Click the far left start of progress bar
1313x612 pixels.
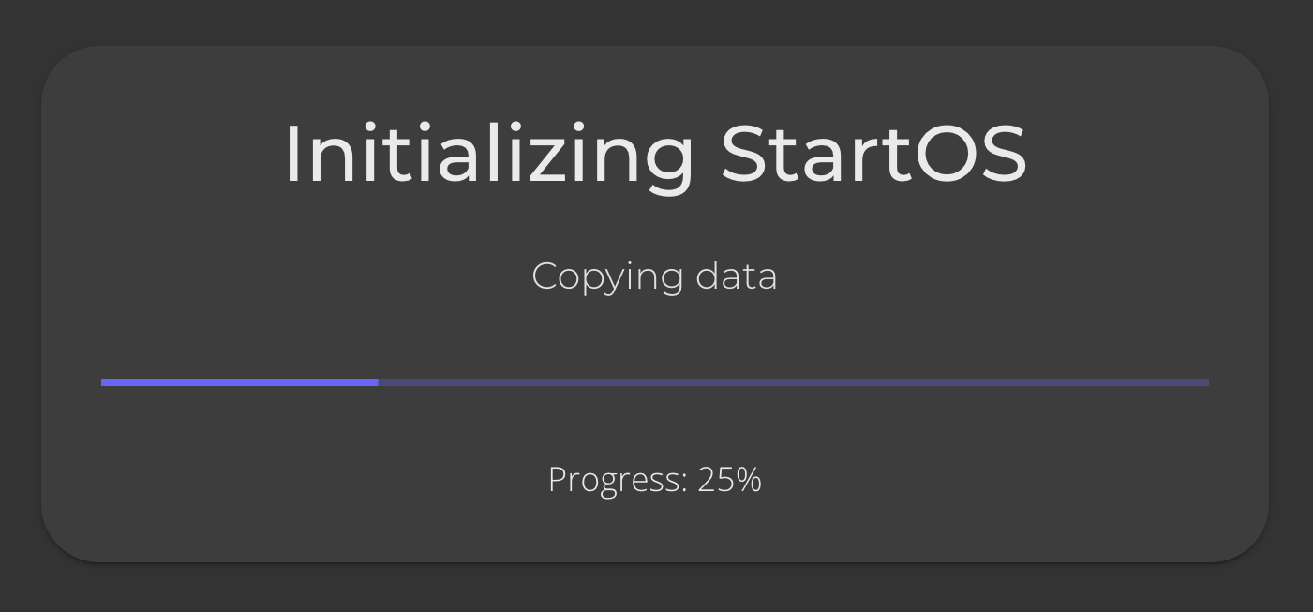(x=104, y=382)
